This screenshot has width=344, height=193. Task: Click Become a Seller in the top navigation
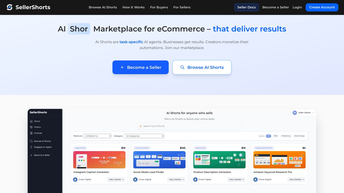click(x=276, y=7)
